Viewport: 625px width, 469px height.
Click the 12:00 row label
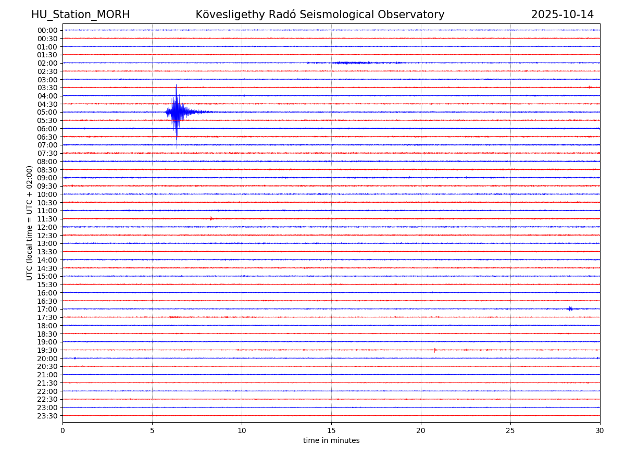[x=47, y=227]
